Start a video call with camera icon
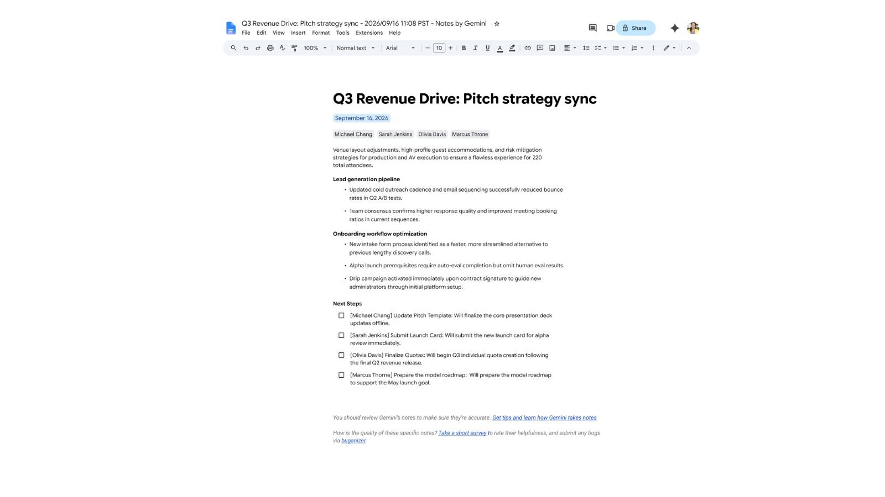Screen dimensions: 885x497 pyautogui.click(x=610, y=28)
